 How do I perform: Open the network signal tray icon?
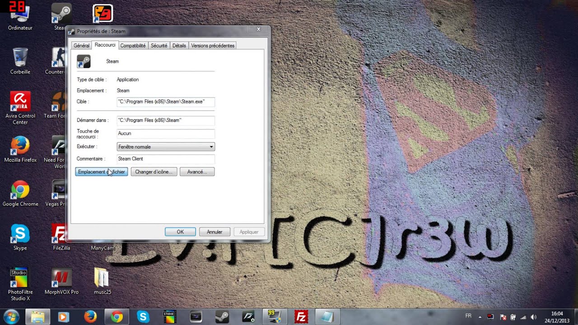click(524, 317)
